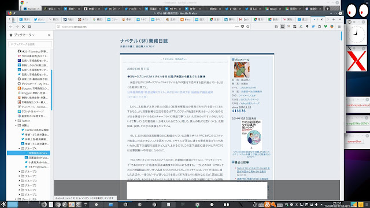Image resolution: width=370 pixels, height=208 pixels.
Task: Expand the グループB folder
Action: click(20, 172)
